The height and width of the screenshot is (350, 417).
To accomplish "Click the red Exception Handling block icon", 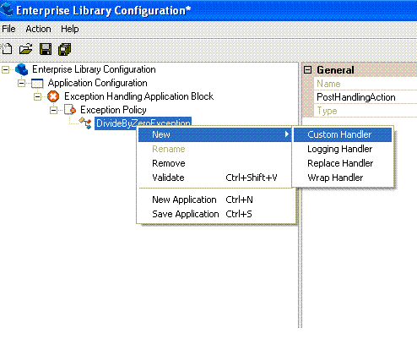I will pyautogui.click(x=53, y=96).
